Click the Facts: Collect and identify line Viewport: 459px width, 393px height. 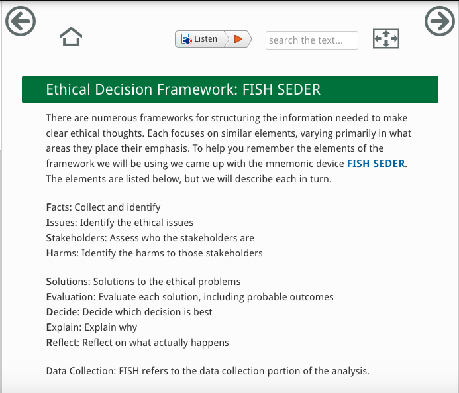point(103,207)
